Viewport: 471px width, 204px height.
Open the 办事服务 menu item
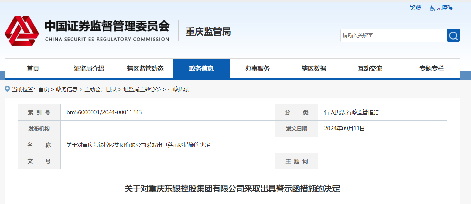[258, 68]
